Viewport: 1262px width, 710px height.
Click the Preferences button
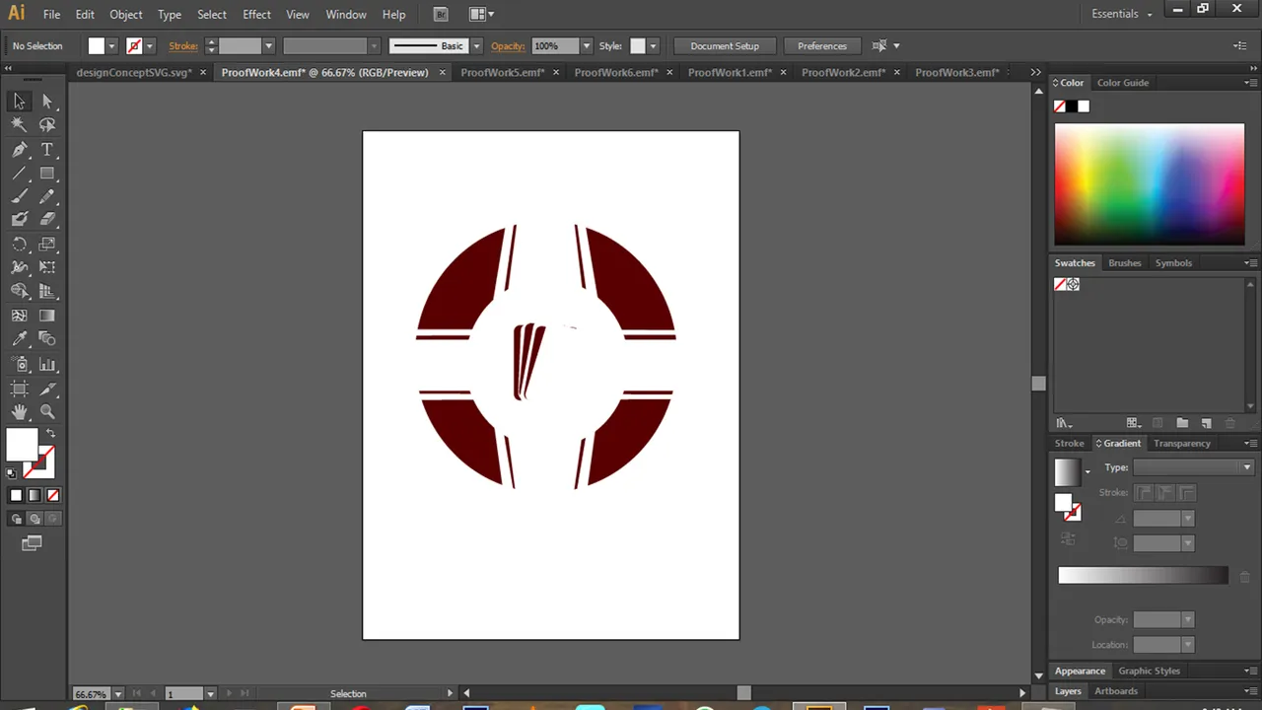pyautogui.click(x=822, y=46)
